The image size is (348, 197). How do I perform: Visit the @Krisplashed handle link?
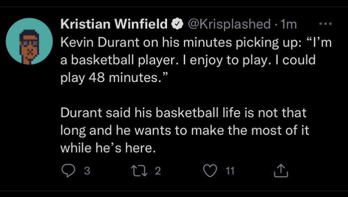[229, 24]
